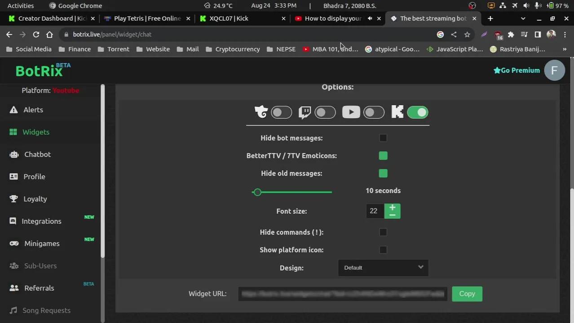The width and height of the screenshot is (574, 323).
Task: Open the Widgets grid icon in sidebar
Action: point(13,132)
